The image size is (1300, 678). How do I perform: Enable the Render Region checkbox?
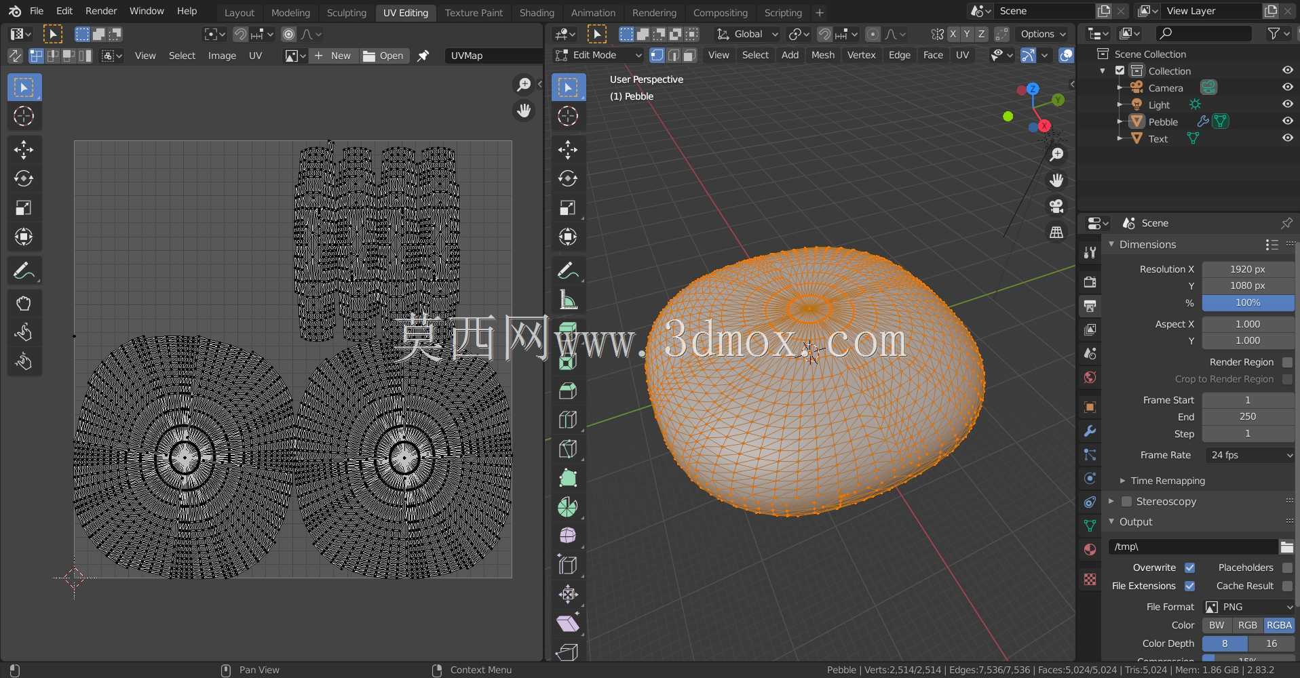point(1287,362)
